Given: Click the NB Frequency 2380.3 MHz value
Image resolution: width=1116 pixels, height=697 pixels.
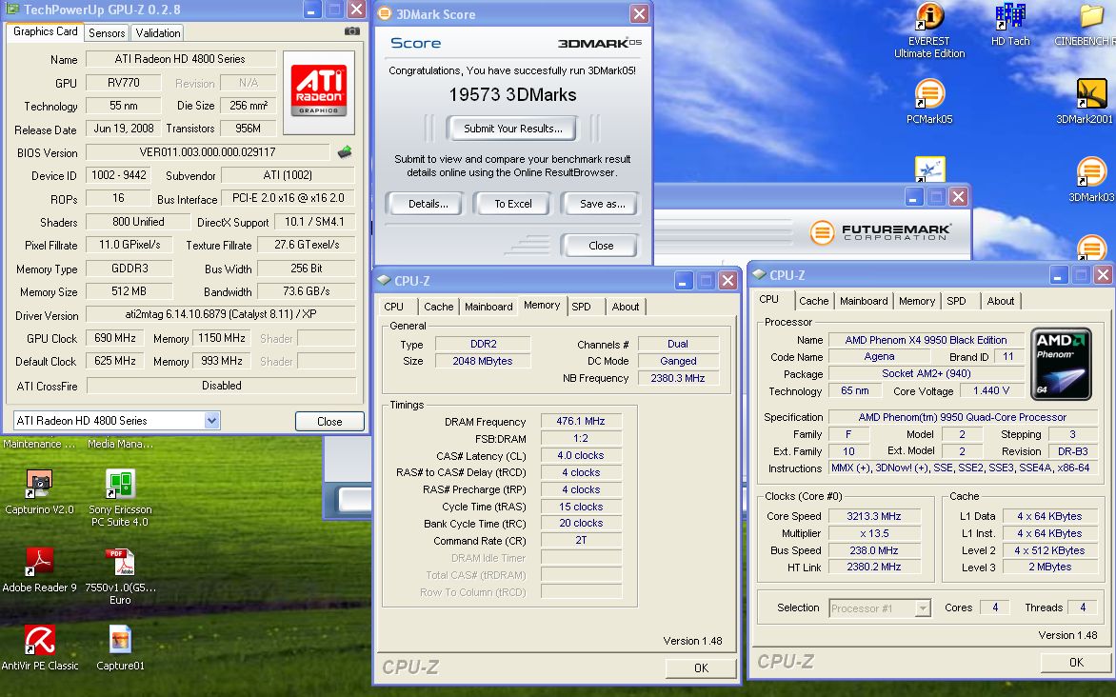Looking at the screenshot, I should point(678,378).
